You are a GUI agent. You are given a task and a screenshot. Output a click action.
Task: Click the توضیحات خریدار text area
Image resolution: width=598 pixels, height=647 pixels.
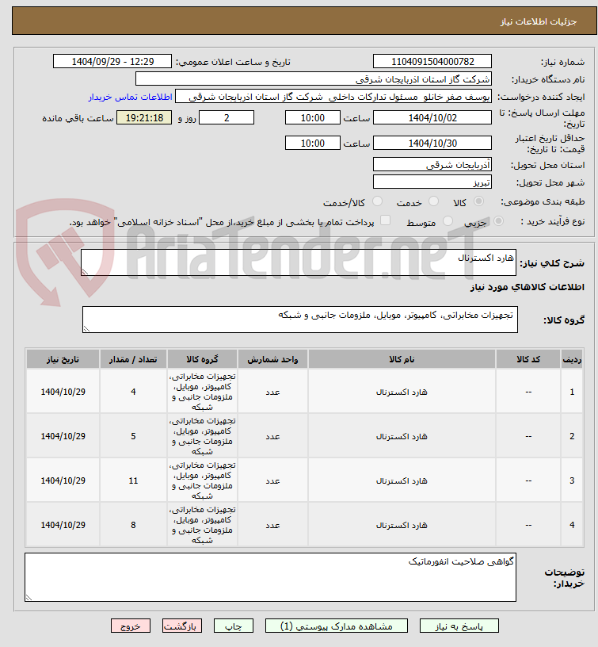pyautogui.click(x=270, y=577)
